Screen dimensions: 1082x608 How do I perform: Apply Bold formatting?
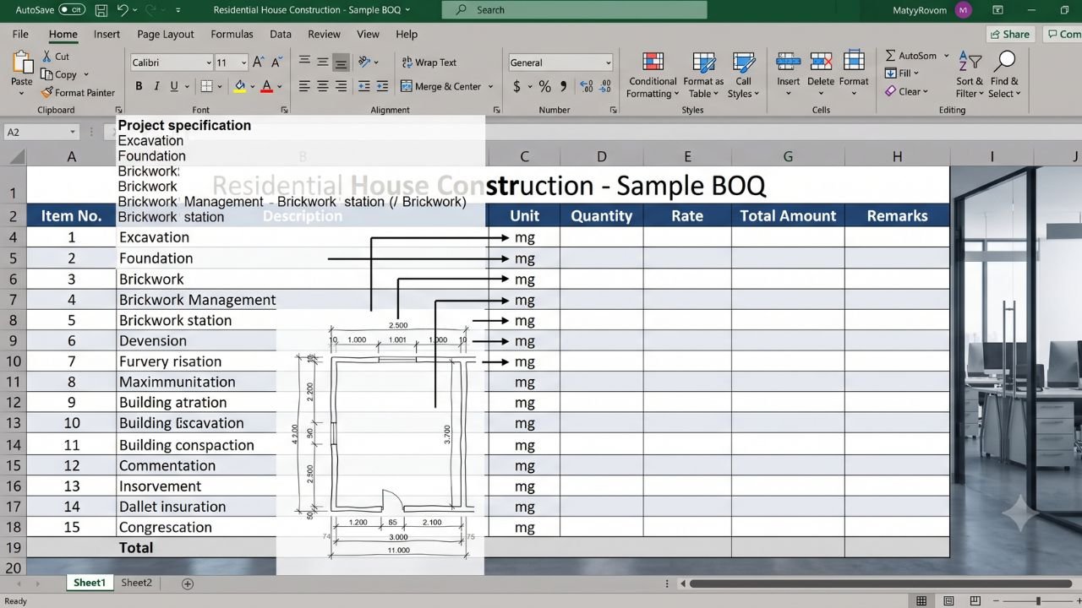pyautogui.click(x=139, y=86)
